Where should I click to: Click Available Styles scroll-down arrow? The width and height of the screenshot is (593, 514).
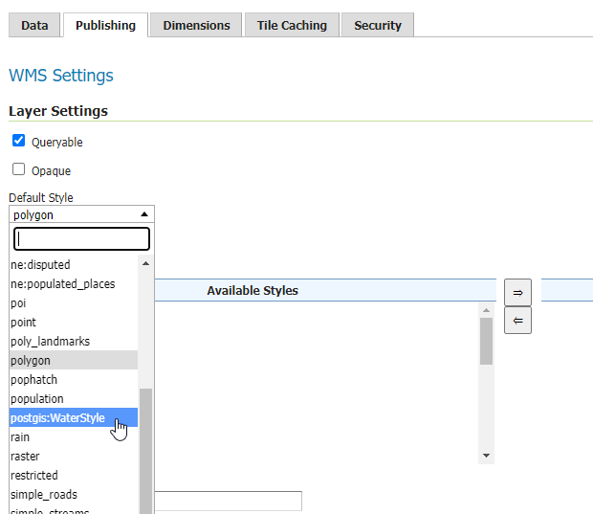pos(486,456)
